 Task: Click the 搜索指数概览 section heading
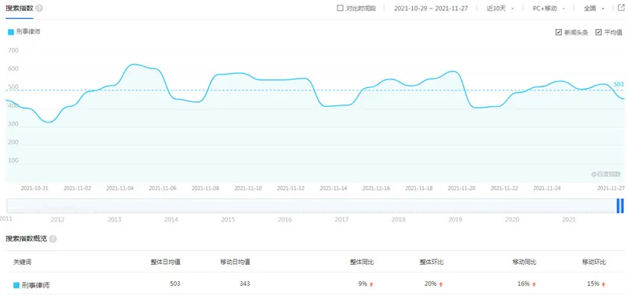point(27,239)
